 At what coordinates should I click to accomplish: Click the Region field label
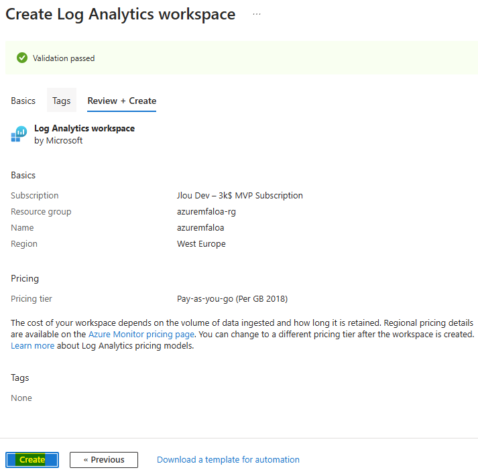tap(24, 244)
